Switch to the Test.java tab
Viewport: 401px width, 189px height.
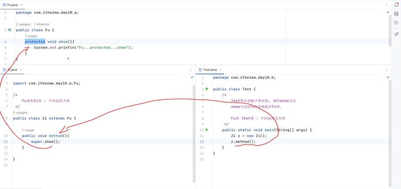point(210,70)
